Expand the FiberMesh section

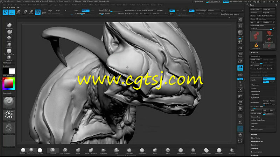tap(255, 138)
